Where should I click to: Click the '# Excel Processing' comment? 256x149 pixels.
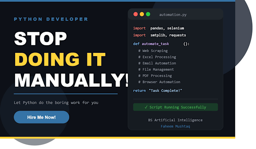pos(157,57)
